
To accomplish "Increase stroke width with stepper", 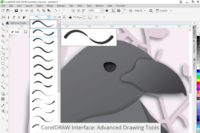I will 84,16.
